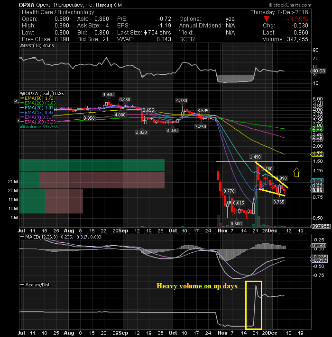The height and width of the screenshot is (337, 332).
Task: Click the 1.490 resistance price label
Action: click(255, 157)
